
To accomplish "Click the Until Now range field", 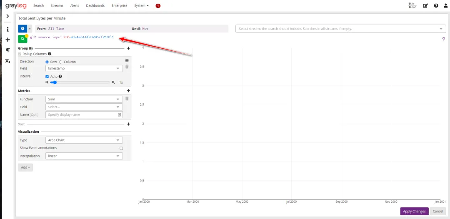I will [x=179, y=29].
